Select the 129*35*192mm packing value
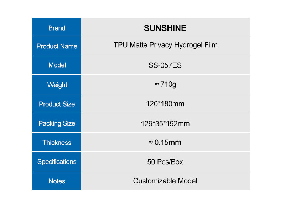Viewport: 285px width, 208px height. tap(165, 124)
